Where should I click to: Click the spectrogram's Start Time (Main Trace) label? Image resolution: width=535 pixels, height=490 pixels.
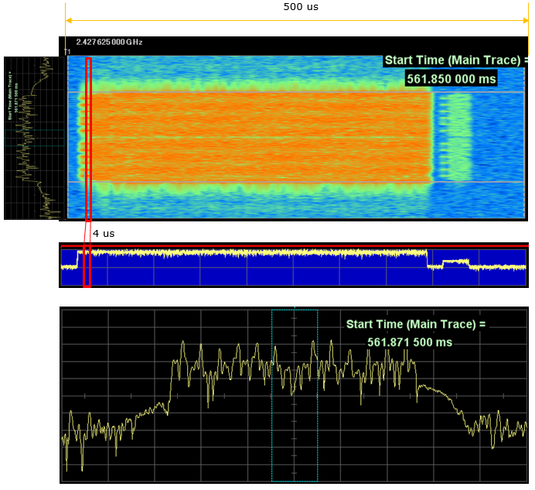pyautogui.click(x=455, y=60)
